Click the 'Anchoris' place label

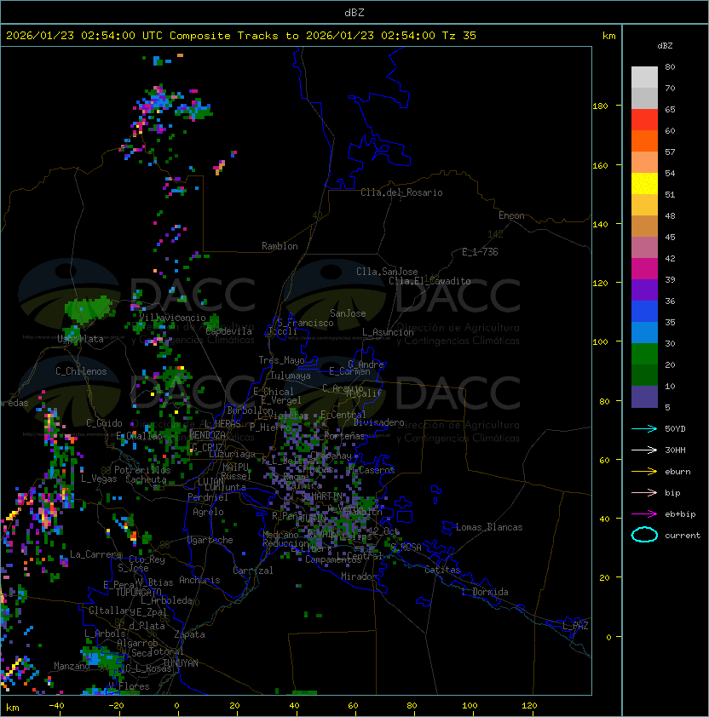(x=199, y=580)
